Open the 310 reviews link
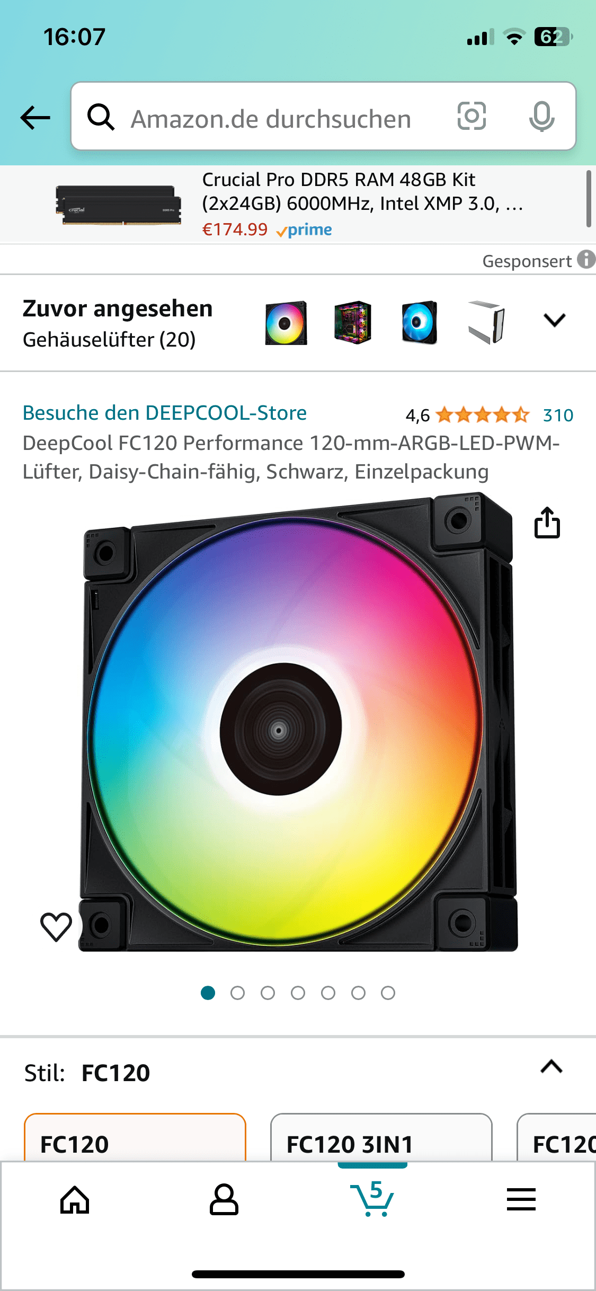 [558, 415]
